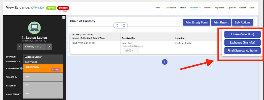
Task: Click the 'for 0 days' badge
Action: 56,70
